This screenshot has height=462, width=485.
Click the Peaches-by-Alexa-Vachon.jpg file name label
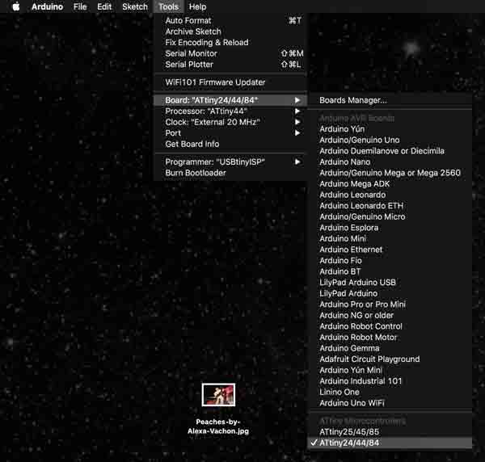coord(218,426)
